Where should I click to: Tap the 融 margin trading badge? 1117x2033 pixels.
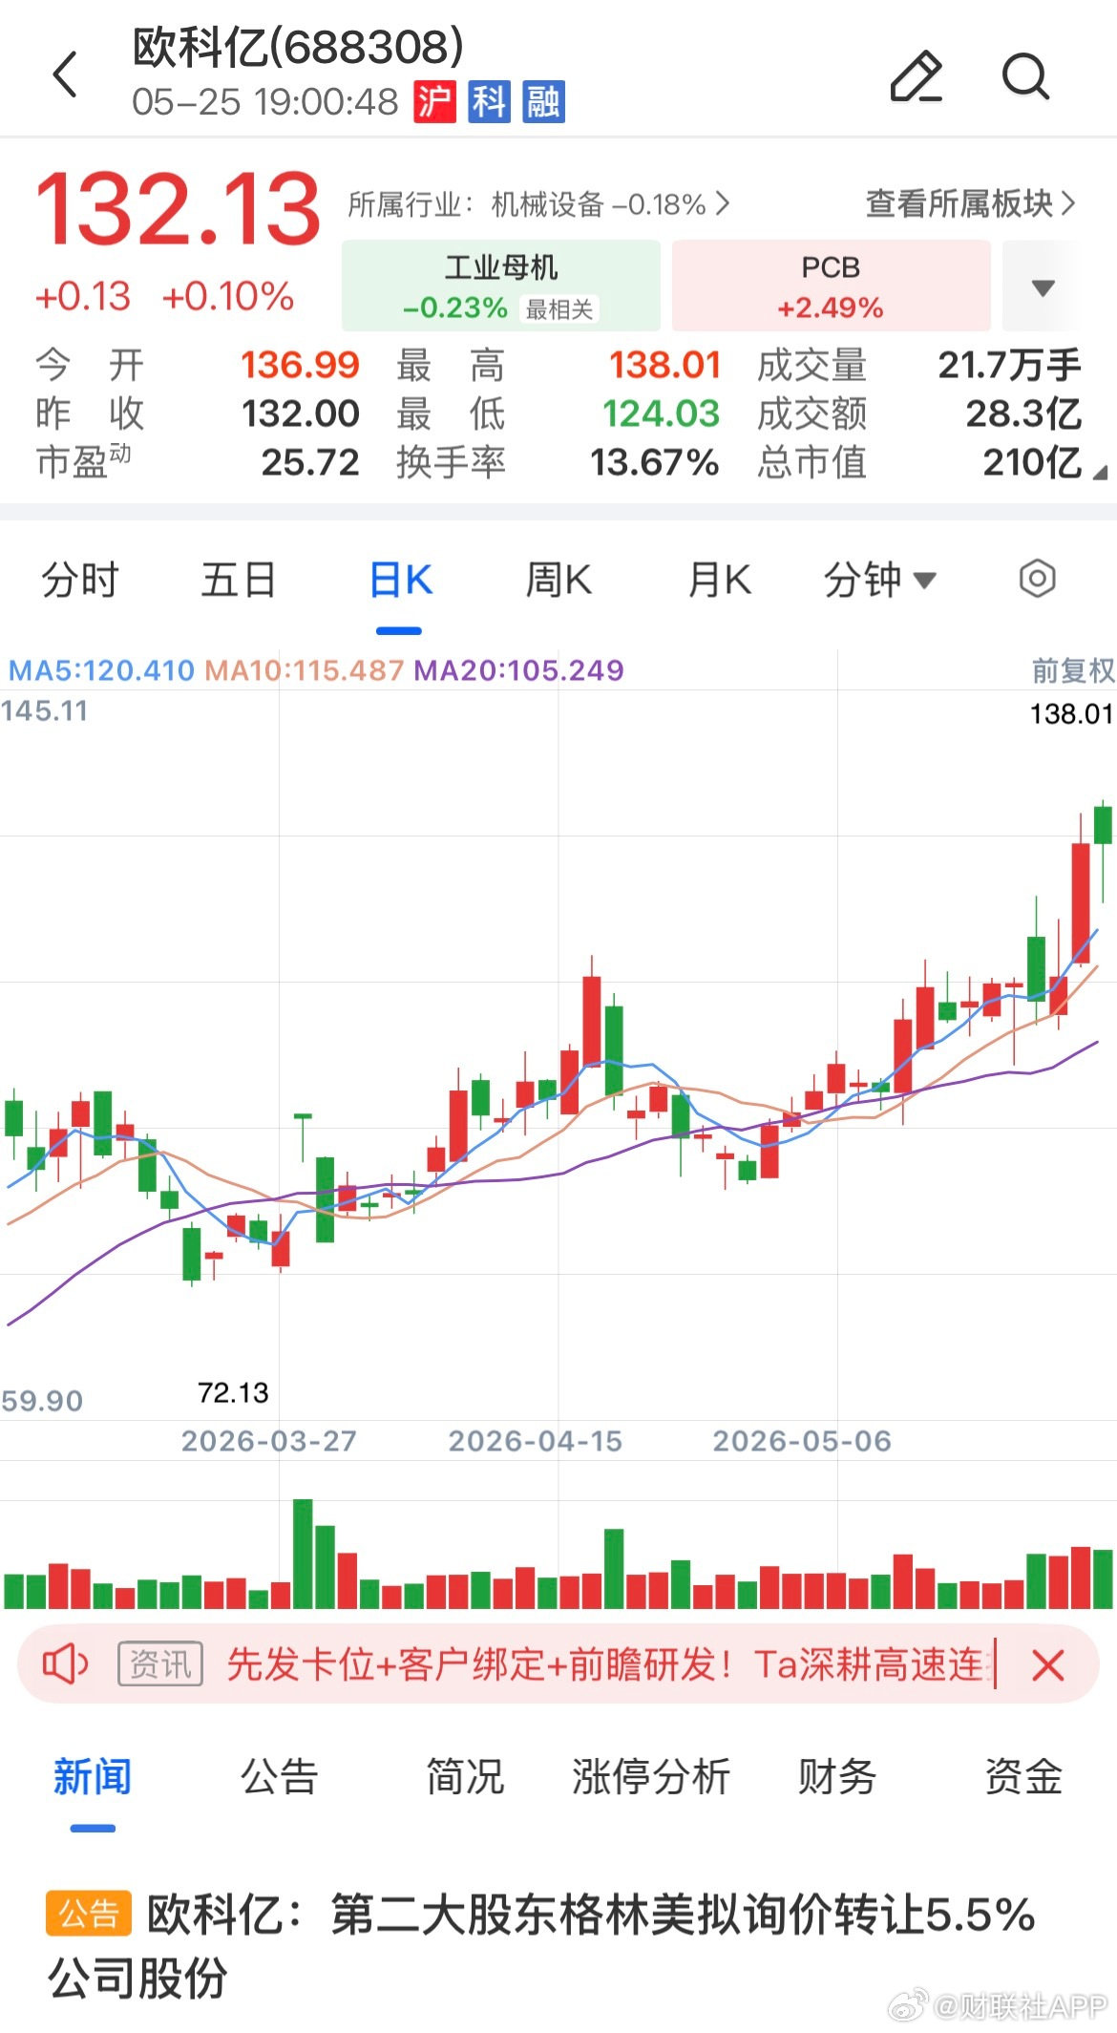(x=543, y=101)
